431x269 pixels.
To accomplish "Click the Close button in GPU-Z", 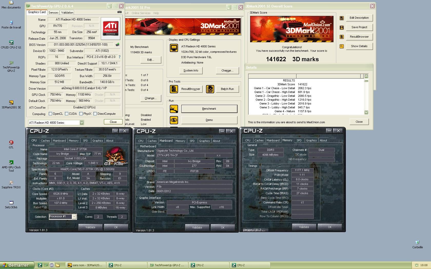I will tap(113, 122).
